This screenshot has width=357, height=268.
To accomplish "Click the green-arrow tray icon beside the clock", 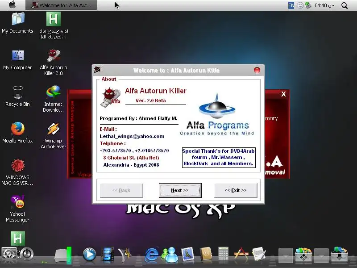I will tap(308, 5).
